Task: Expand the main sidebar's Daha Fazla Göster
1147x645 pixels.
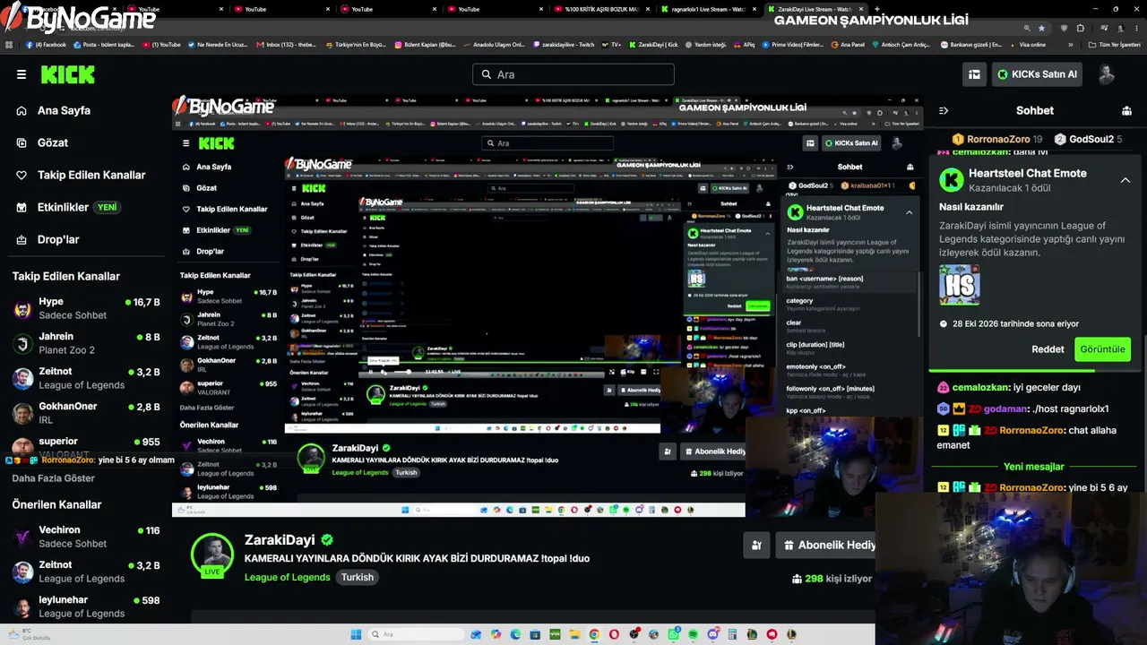Action: pyautogui.click(x=53, y=477)
